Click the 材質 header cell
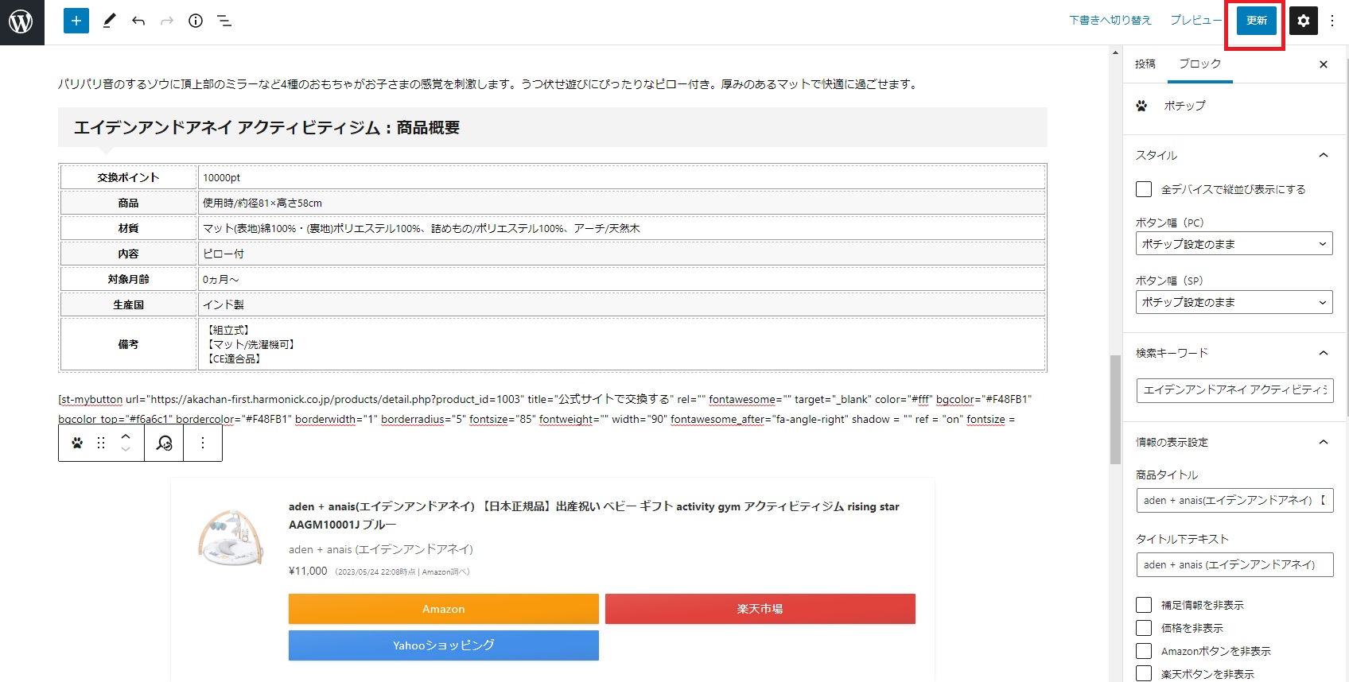This screenshot has height=682, width=1349. (128, 228)
